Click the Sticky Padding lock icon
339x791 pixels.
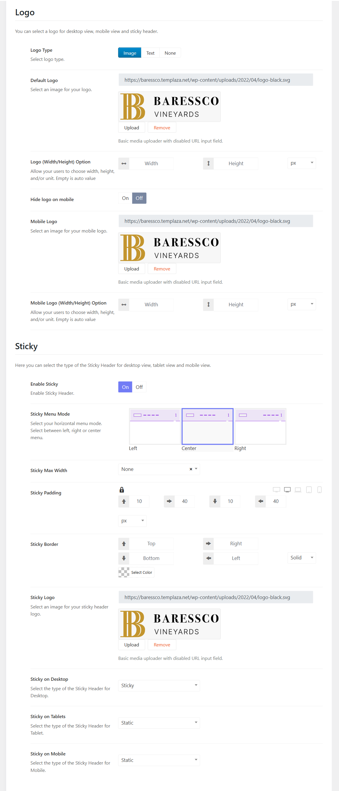pyautogui.click(x=122, y=489)
